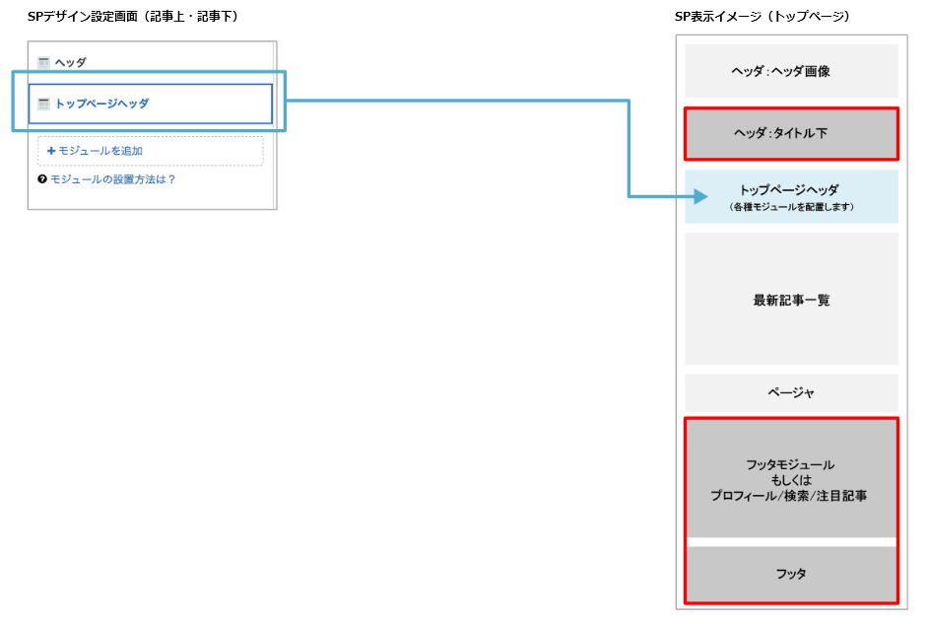Screen dimensions: 928x624
Task: Click the ヘッダ:ヘッダ画像 section in preview
Action: pos(790,70)
